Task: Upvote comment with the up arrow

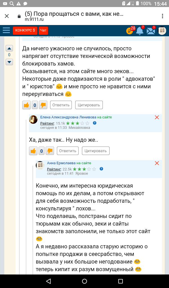Action: point(9,48)
